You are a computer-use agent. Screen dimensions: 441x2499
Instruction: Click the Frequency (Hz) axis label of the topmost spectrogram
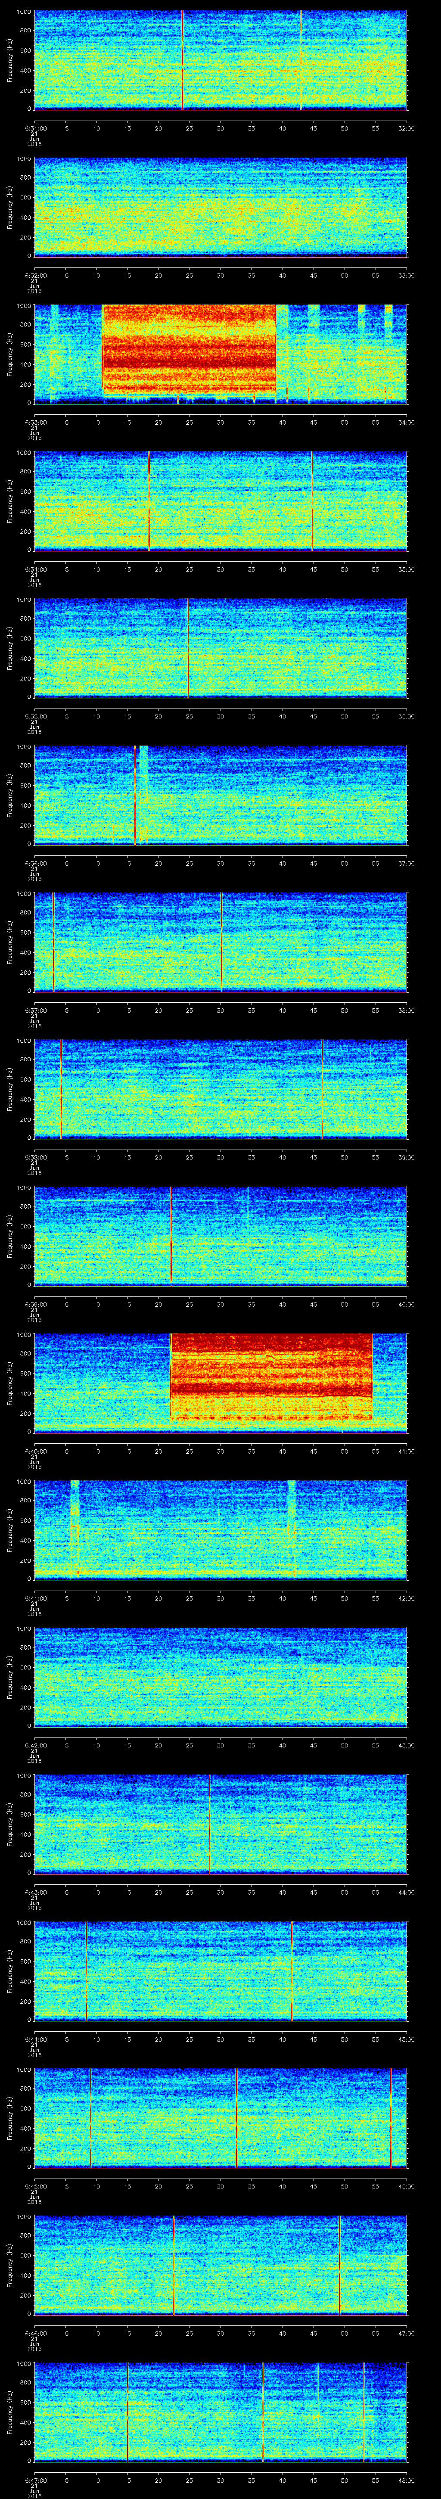click(x=10, y=60)
